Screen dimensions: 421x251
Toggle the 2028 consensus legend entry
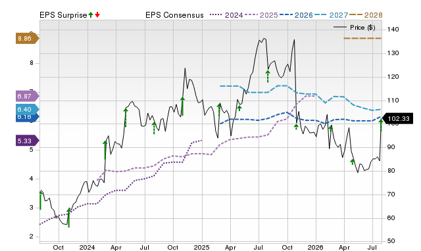point(366,15)
